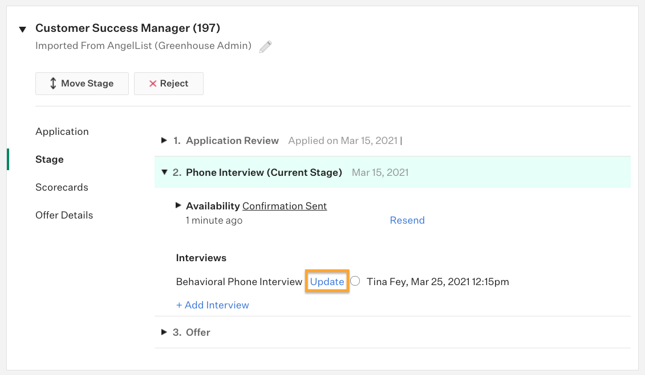Image resolution: width=645 pixels, height=375 pixels.
Task: Expand the Application Review stage
Action: [164, 141]
